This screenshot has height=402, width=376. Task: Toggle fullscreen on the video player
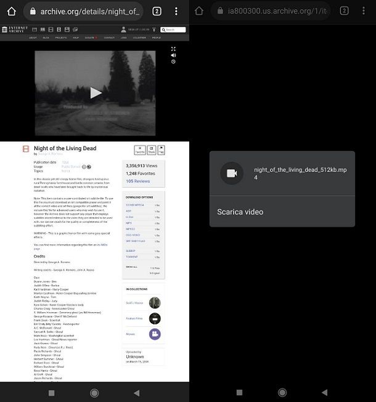(x=173, y=49)
